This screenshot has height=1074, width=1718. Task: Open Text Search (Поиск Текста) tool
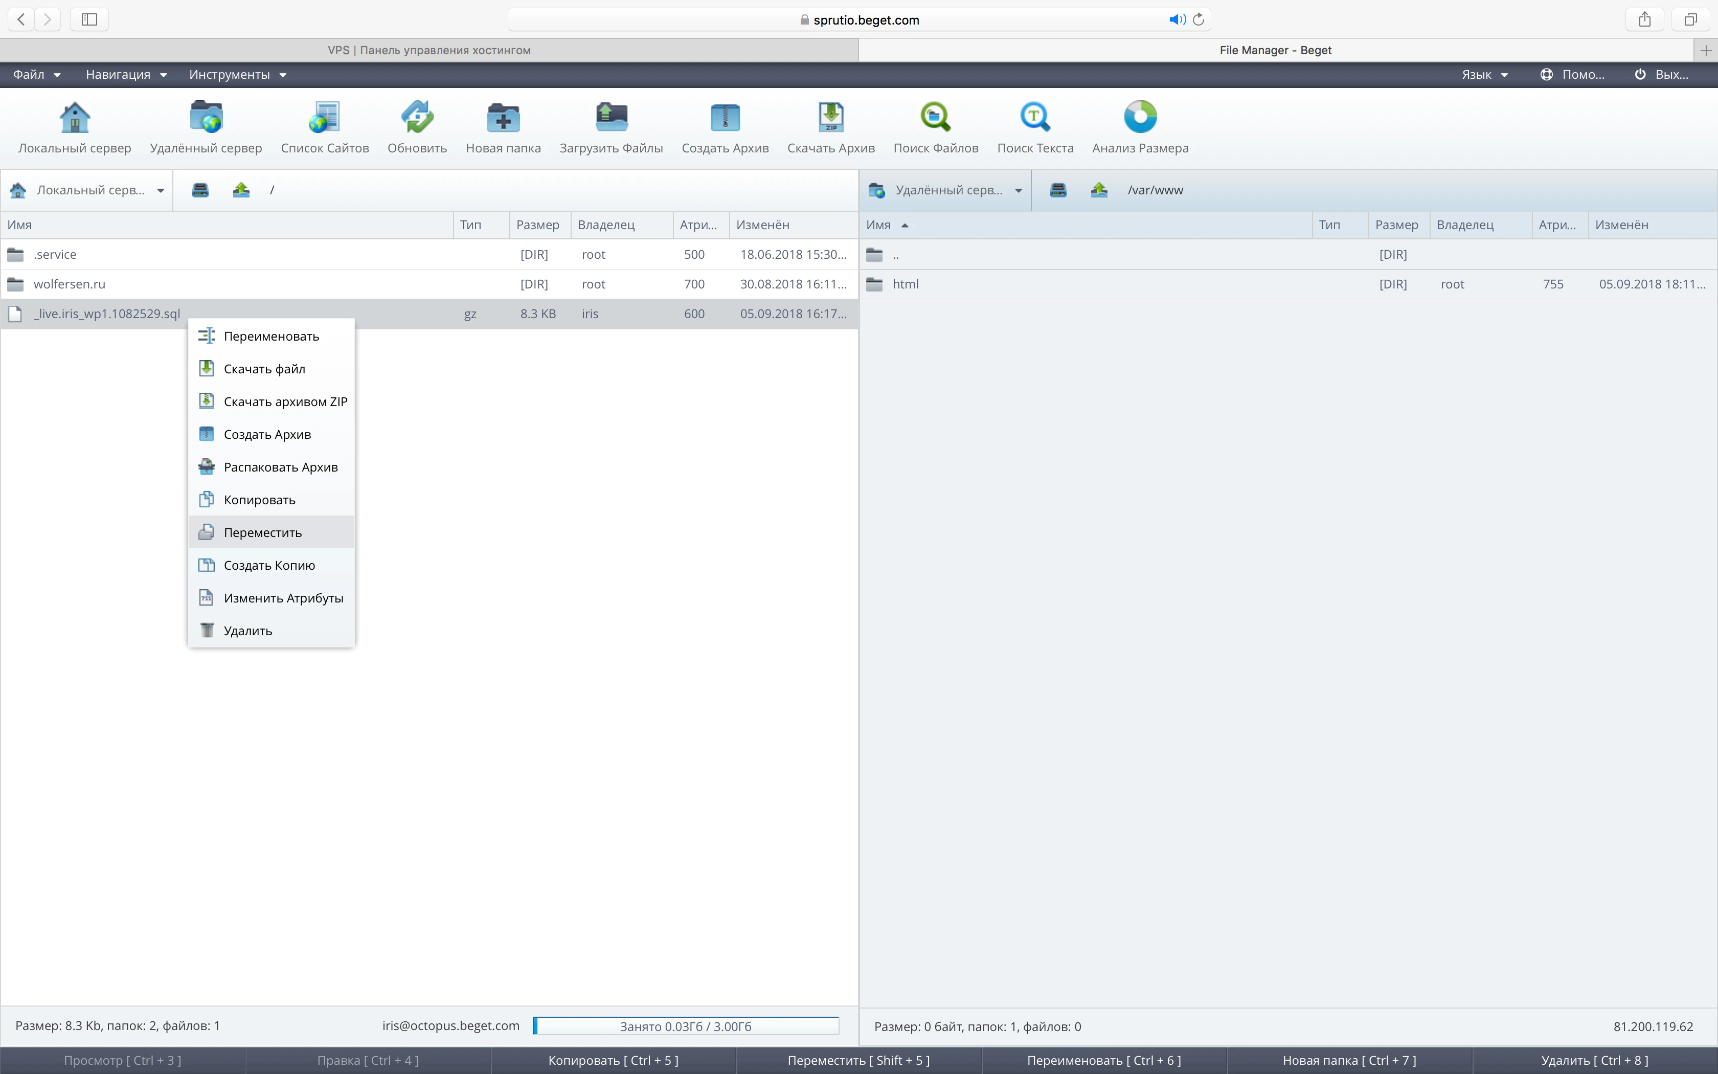click(1034, 117)
